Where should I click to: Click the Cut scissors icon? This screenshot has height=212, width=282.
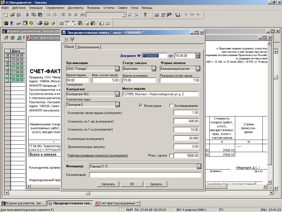coord(27,15)
